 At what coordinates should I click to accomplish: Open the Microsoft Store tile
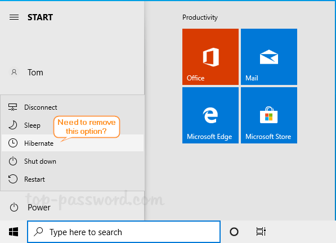coord(269,115)
